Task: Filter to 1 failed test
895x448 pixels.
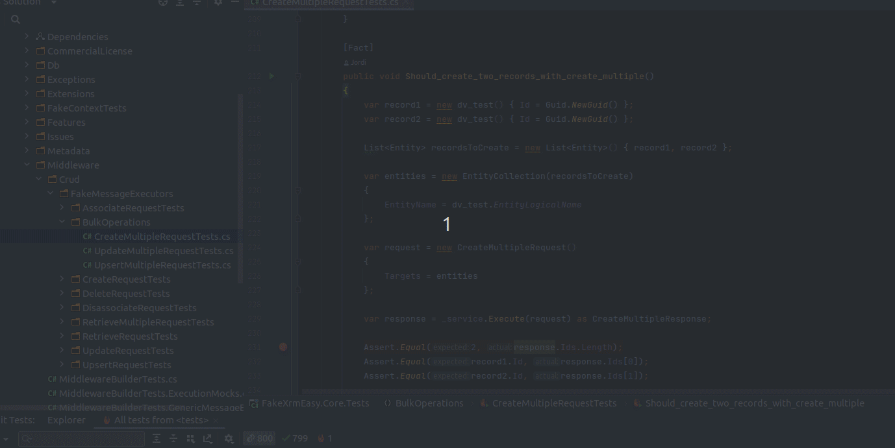Action: point(325,439)
